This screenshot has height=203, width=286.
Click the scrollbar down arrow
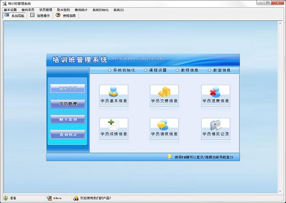[x=280, y=191]
